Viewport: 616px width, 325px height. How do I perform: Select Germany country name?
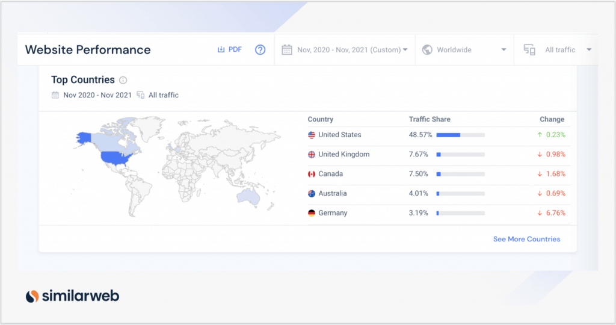333,213
